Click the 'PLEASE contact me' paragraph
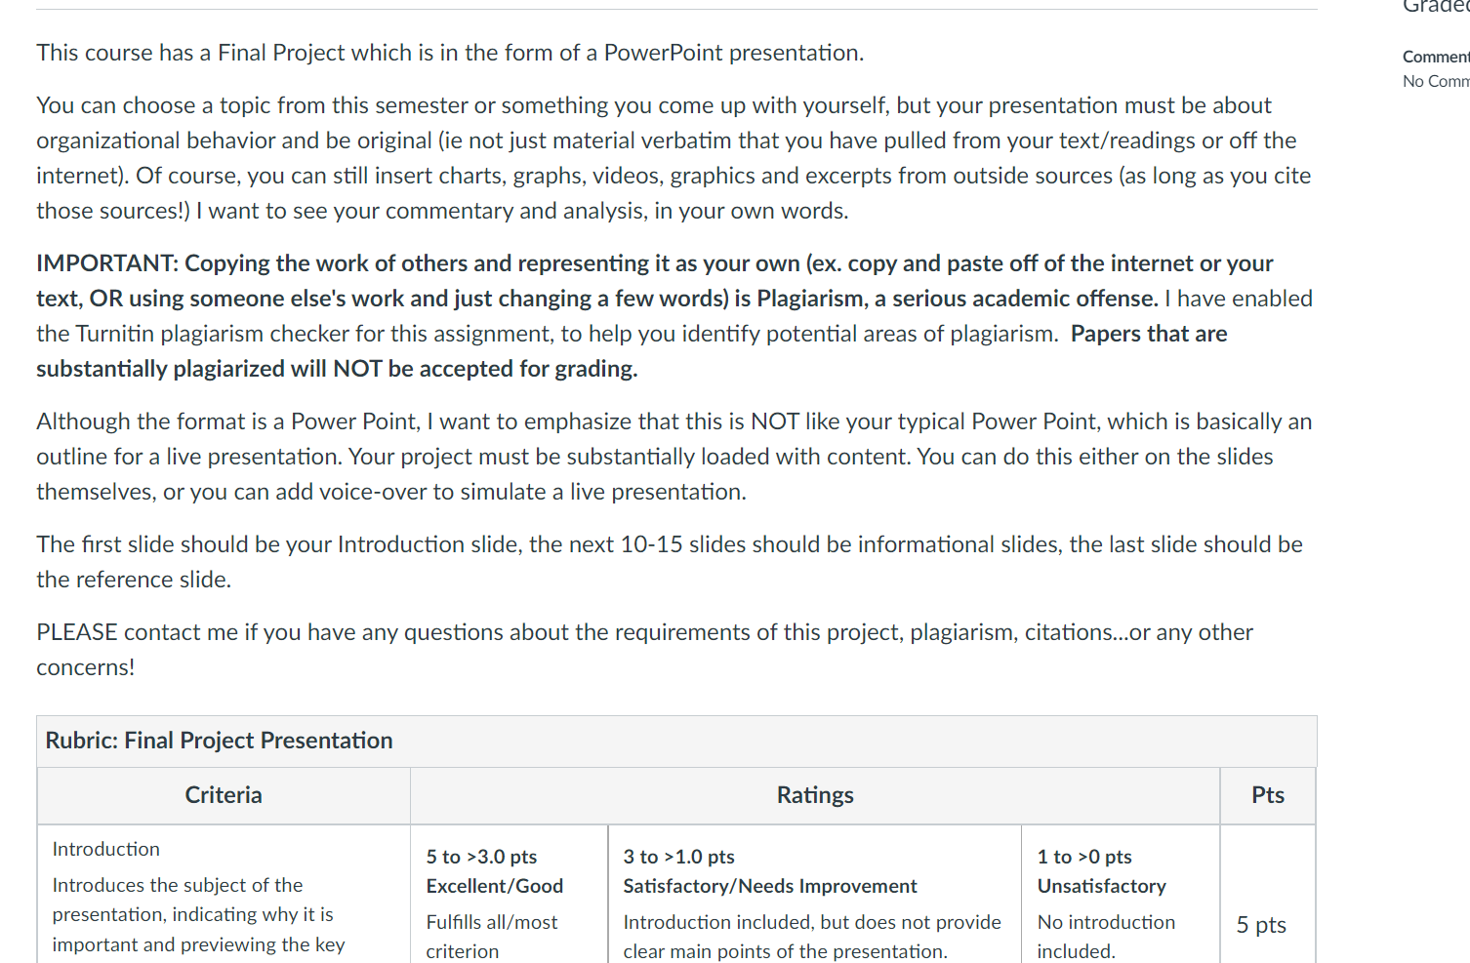Screen dimensions: 1470x963 coord(644,650)
